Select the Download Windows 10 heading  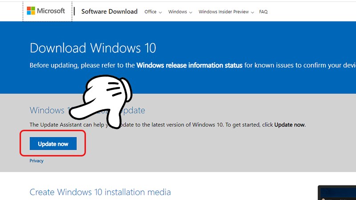pyautogui.click(x=93, y=48)
